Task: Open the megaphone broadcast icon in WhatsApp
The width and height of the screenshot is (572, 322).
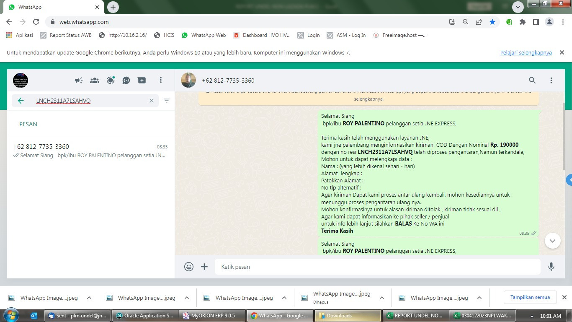Action: click(78, 80)
